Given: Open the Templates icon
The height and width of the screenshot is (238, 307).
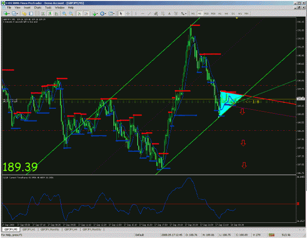Looking at the screenshot, I should [x=111, y=14].
